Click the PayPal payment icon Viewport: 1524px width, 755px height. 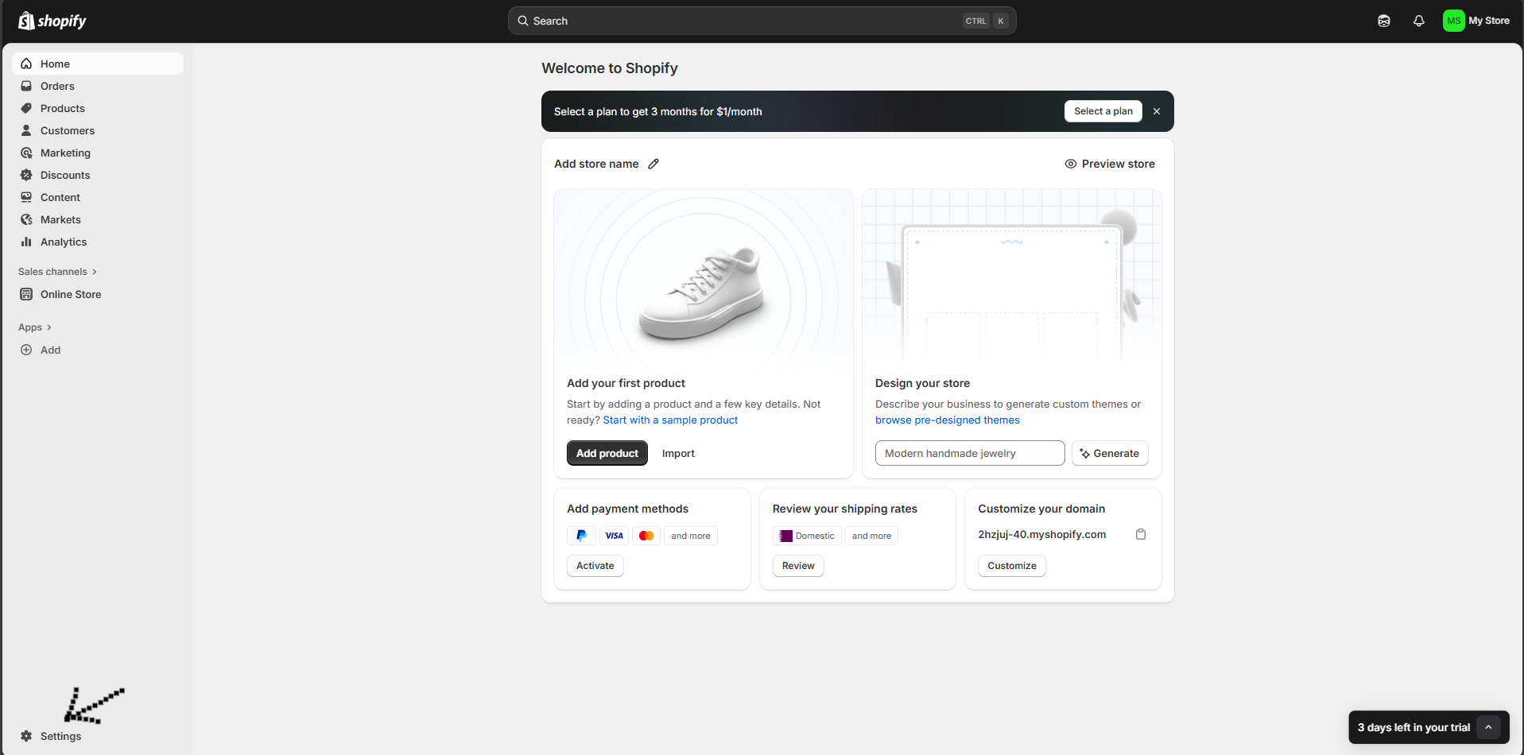581,536
